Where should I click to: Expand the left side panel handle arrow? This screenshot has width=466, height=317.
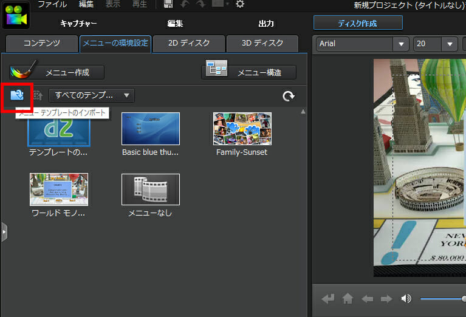pyautogui.click(x=4, y=232)
